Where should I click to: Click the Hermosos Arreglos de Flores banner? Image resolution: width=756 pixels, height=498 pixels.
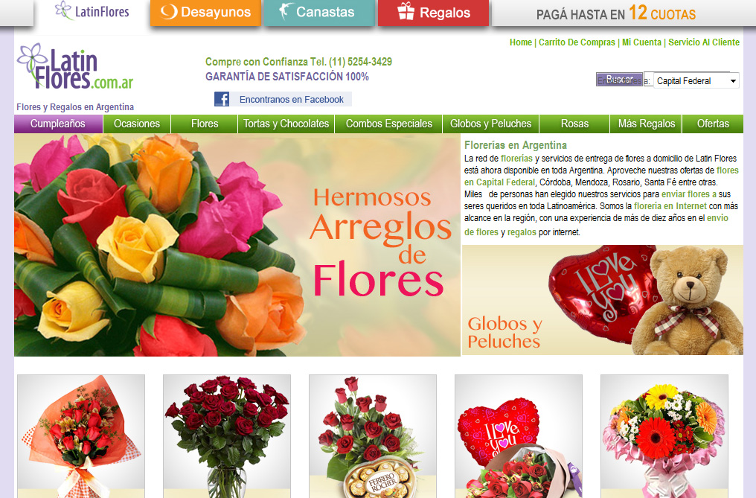click(x=237, y=245)
